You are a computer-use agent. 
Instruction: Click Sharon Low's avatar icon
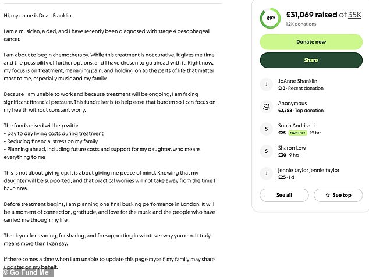267,151
